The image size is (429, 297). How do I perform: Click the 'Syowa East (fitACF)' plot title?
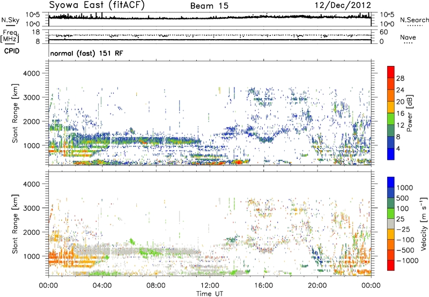[x=97, y=5]
